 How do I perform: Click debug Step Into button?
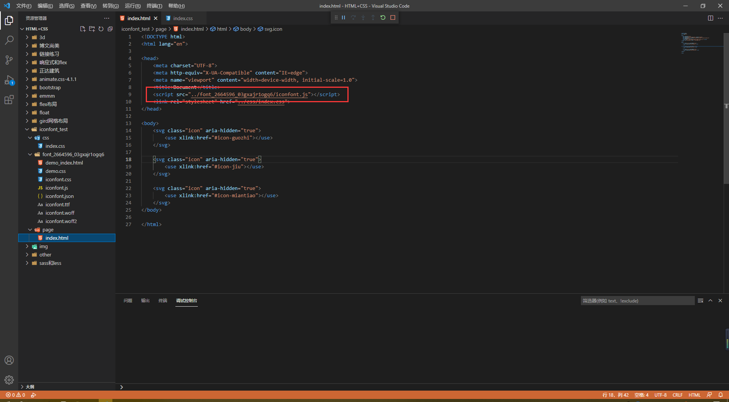tap(363, 17)
